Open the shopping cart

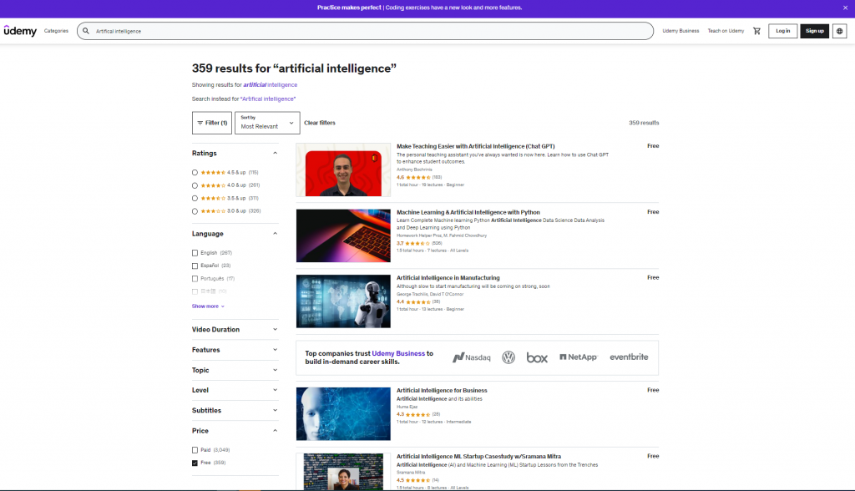[757, 31]
